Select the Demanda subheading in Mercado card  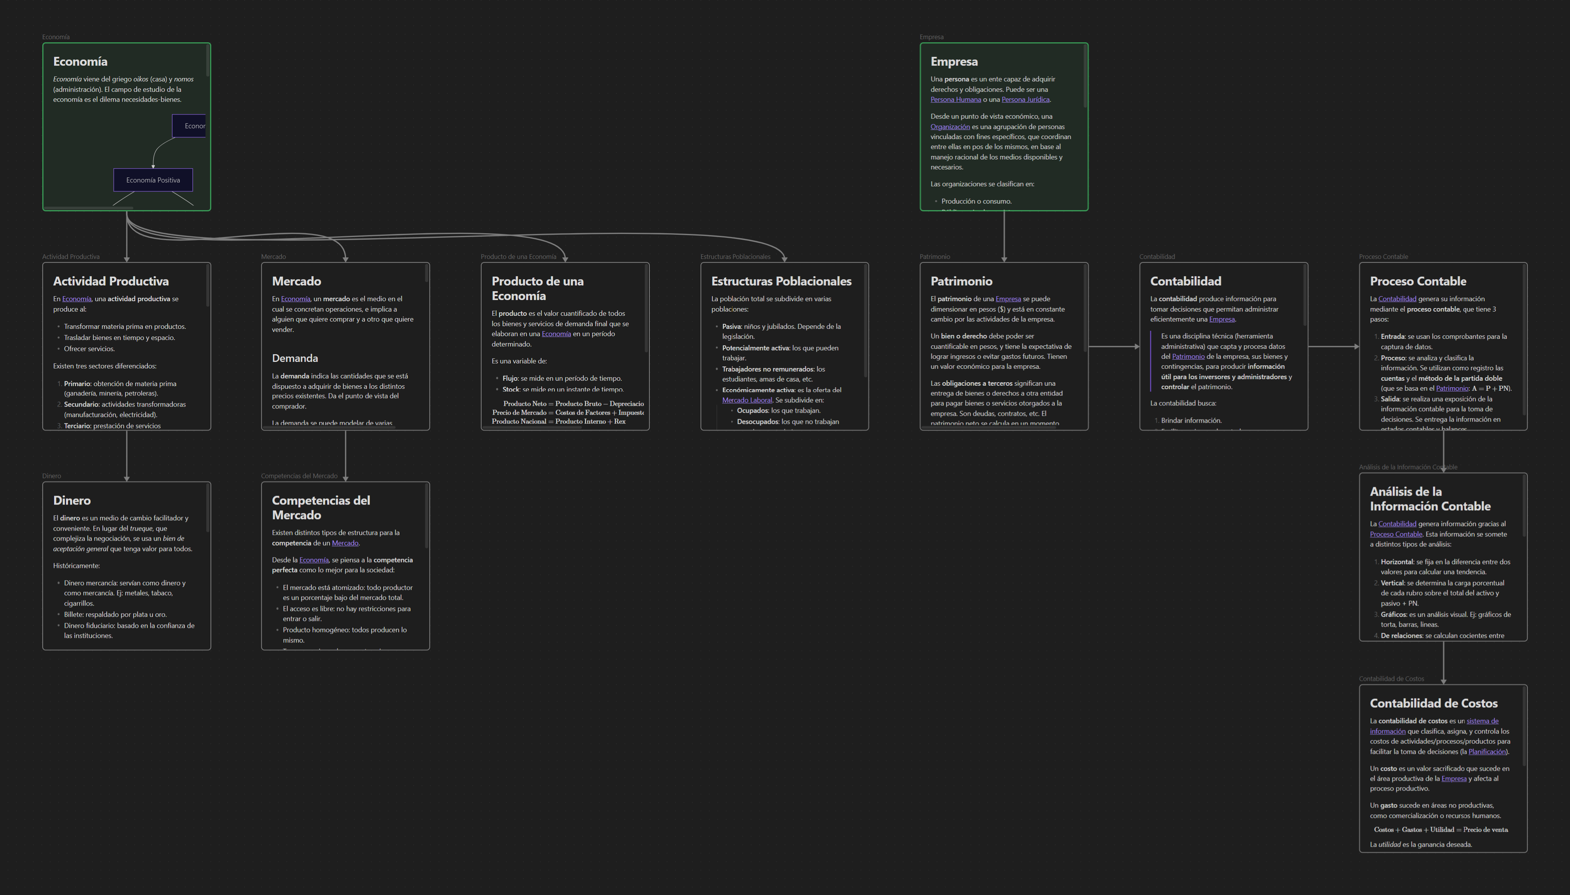click(x=295, y=358)
